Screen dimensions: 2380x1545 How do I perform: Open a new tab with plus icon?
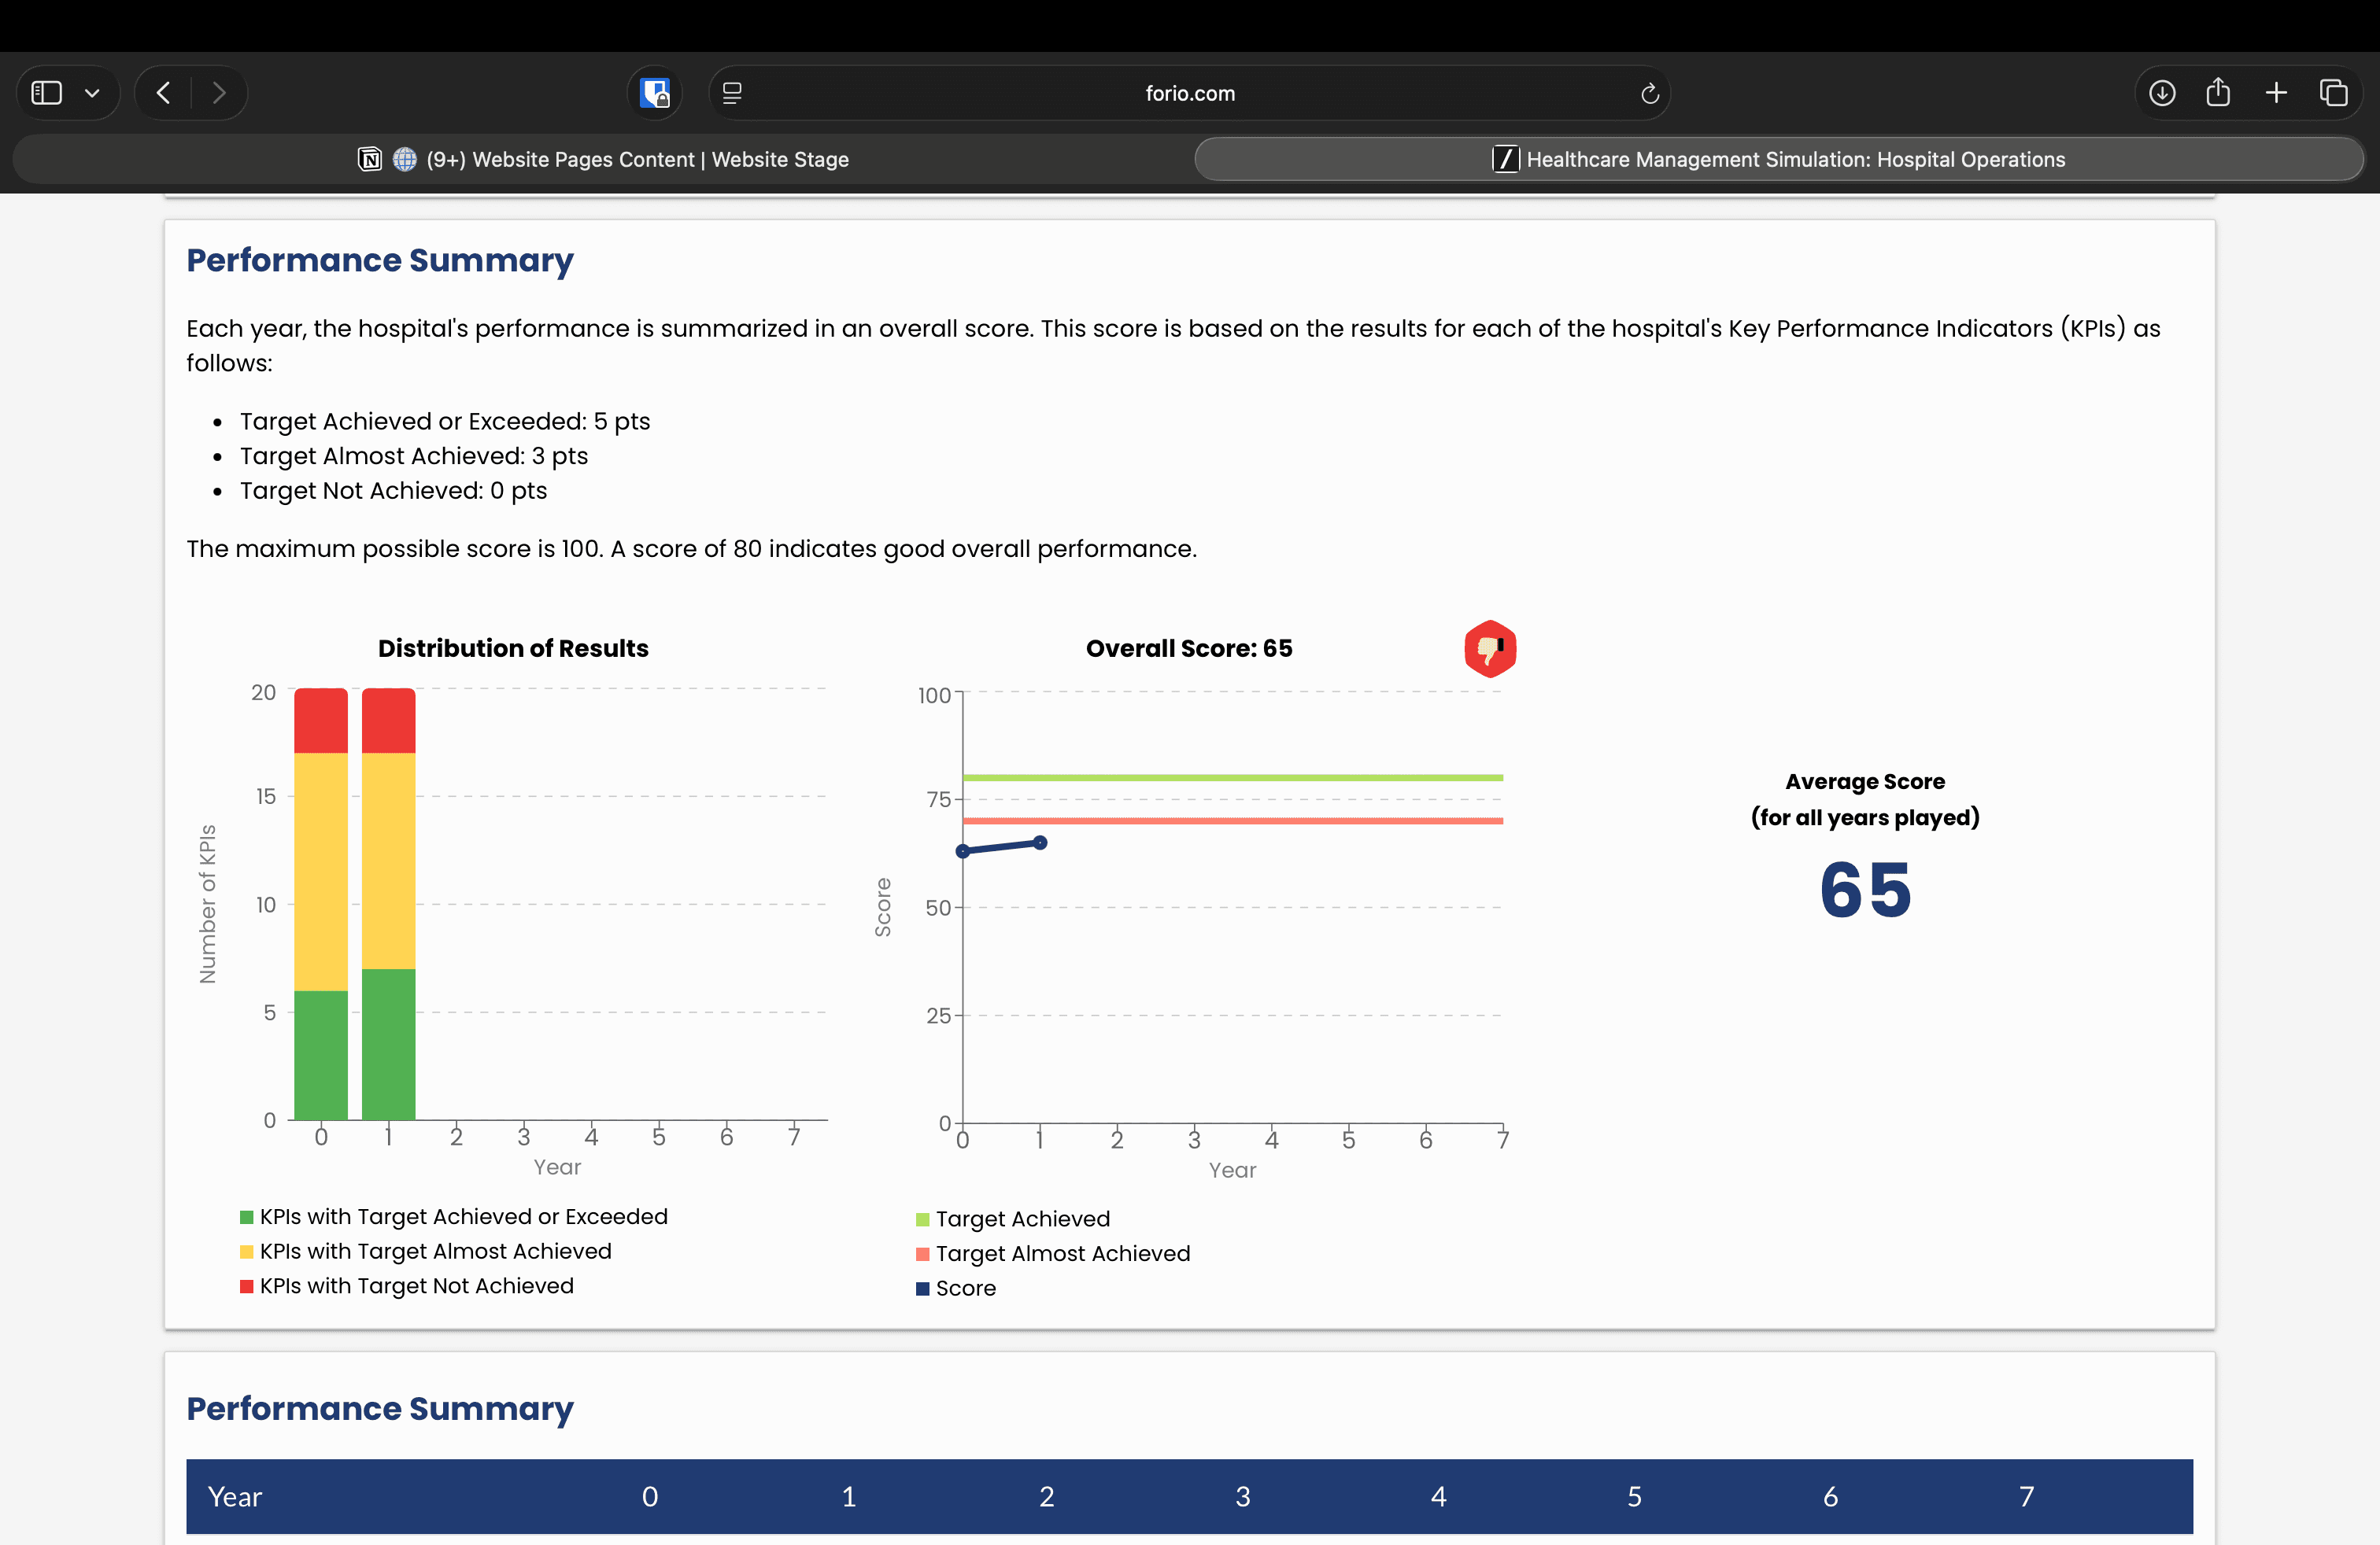point(2276,93)
